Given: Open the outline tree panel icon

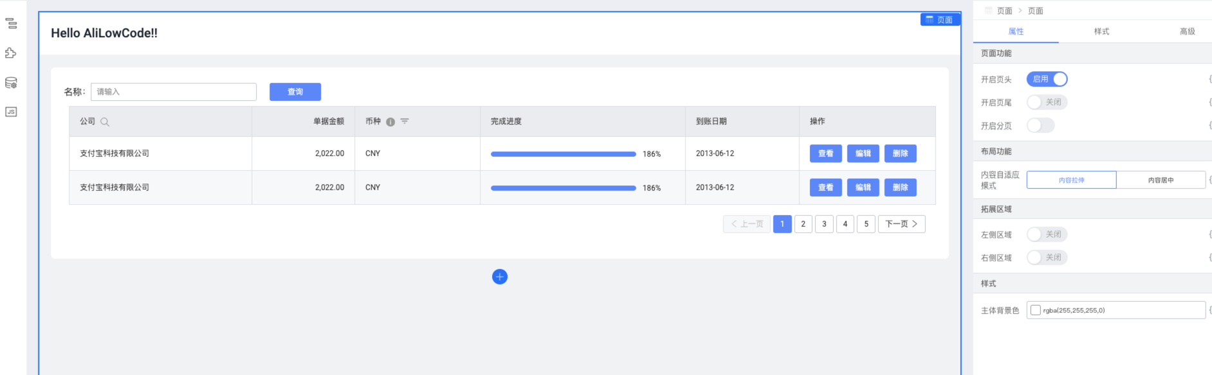Looking at the screenshot, I should (x=11, y=24).
